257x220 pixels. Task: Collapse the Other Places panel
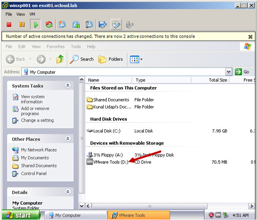(x=68, y=139)
